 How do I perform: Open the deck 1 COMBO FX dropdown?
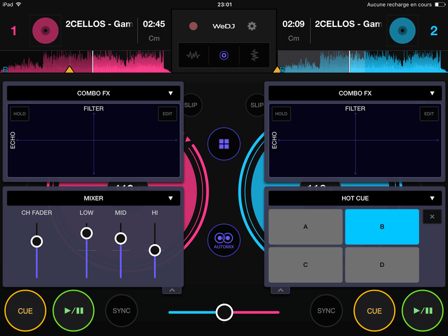94,93
